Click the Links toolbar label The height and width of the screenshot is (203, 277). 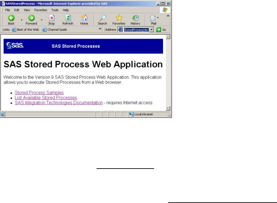click(x=6, y=30)
